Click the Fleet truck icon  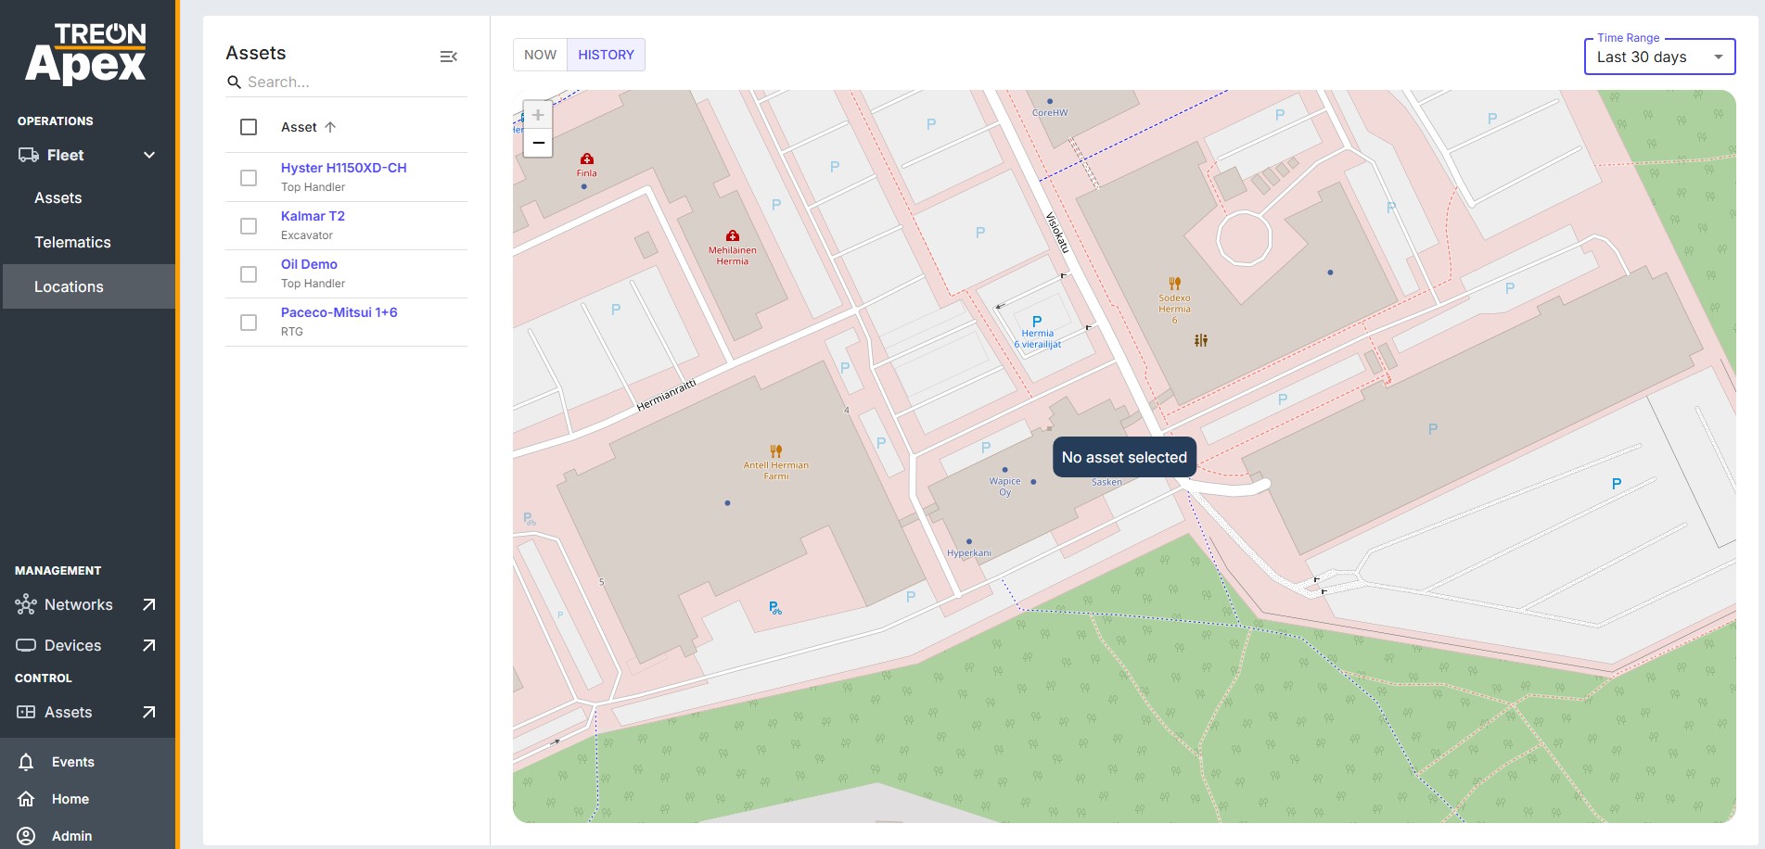point(28,155)
